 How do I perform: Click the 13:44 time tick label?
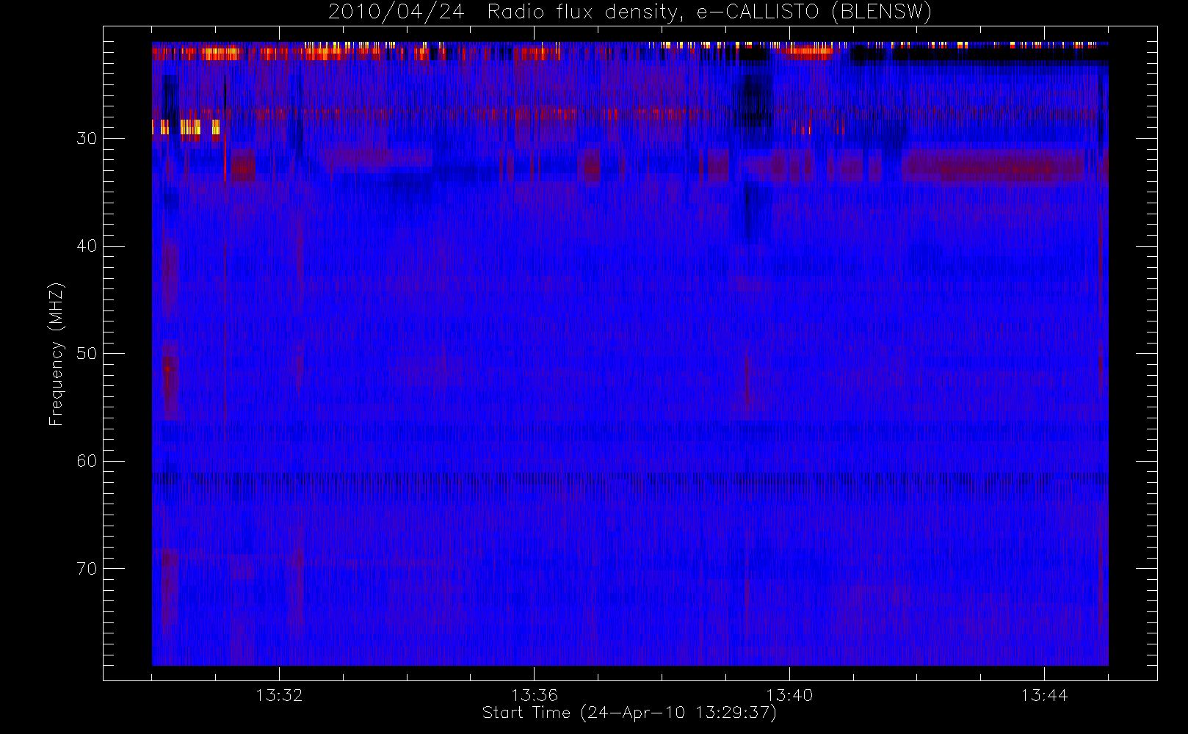pos(1044,695)
